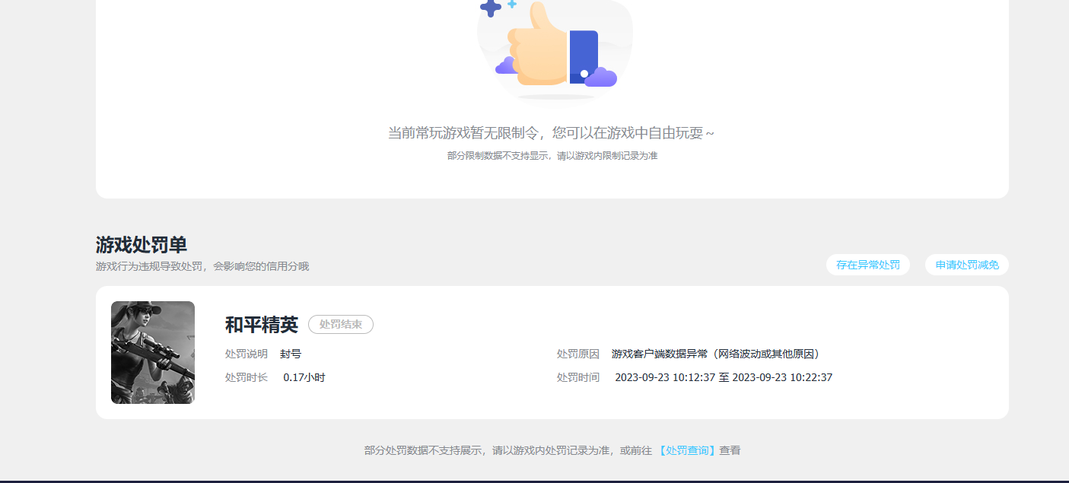Click the 存在异常处罚 button
1069x483 pixels.
[x=867, y=265]
